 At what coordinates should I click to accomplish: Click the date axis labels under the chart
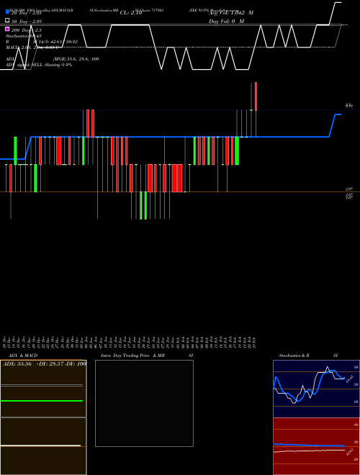129,342
